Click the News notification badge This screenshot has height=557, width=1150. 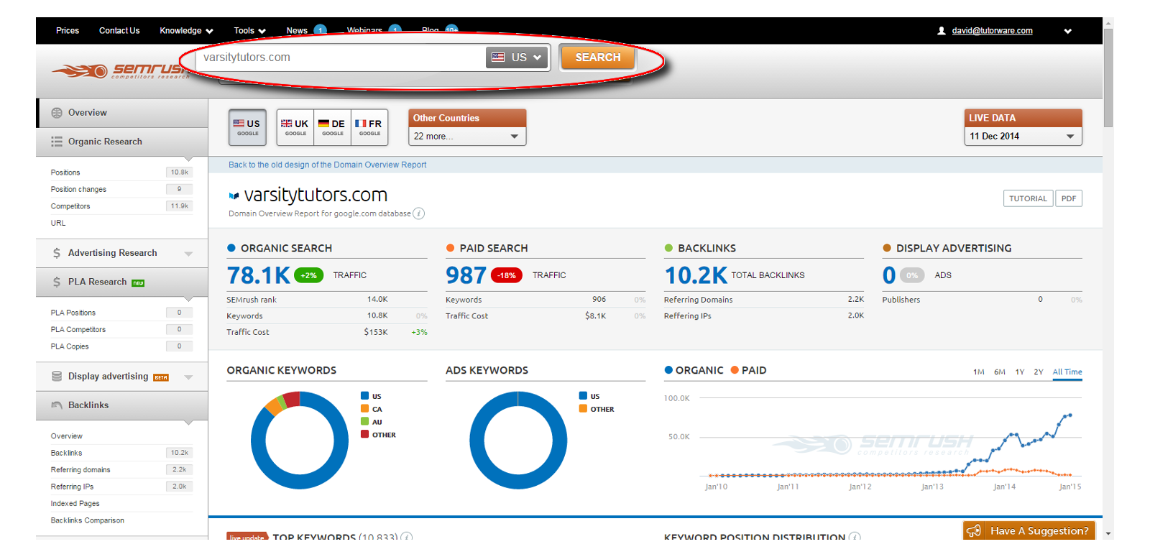[x=320, y=30]
